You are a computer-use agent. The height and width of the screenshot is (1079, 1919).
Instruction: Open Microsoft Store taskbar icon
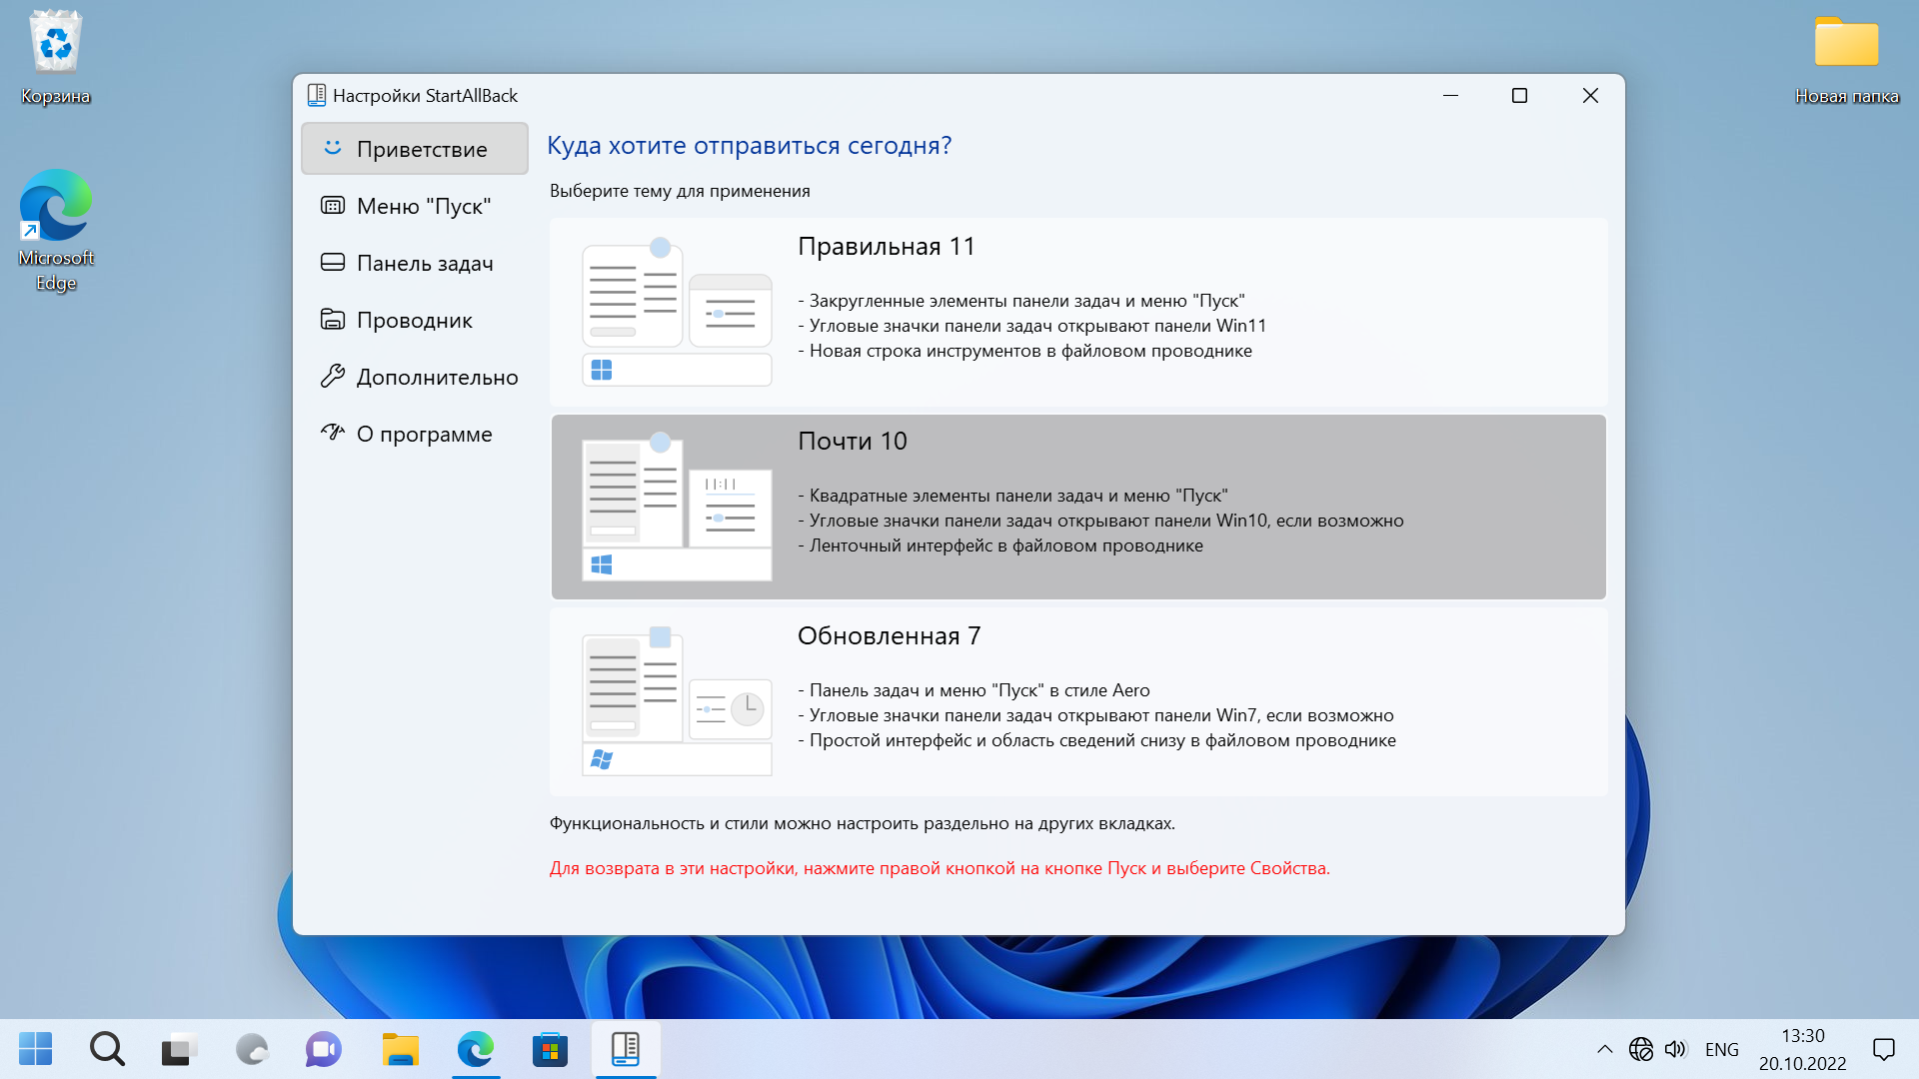pos(550,1049)
